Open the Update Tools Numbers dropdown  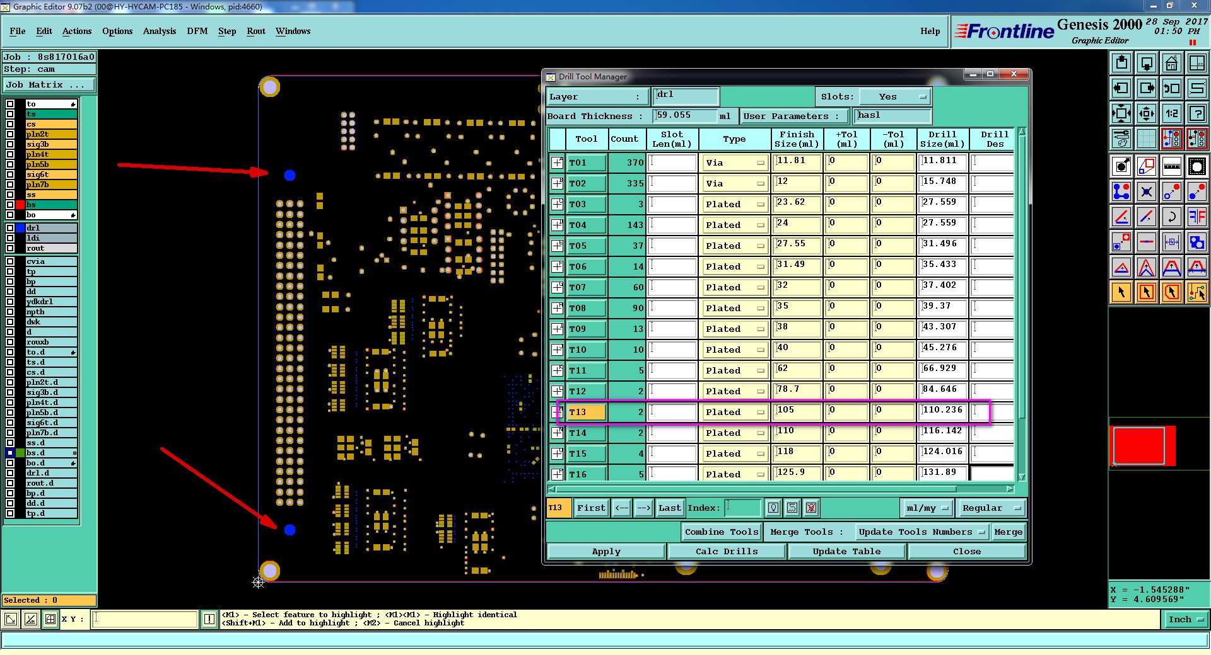point(921,532)
